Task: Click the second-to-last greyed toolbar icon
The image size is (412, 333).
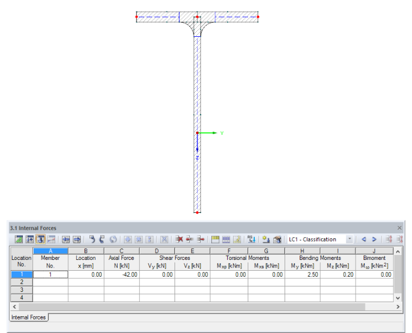Action: (x=389, y=239)
